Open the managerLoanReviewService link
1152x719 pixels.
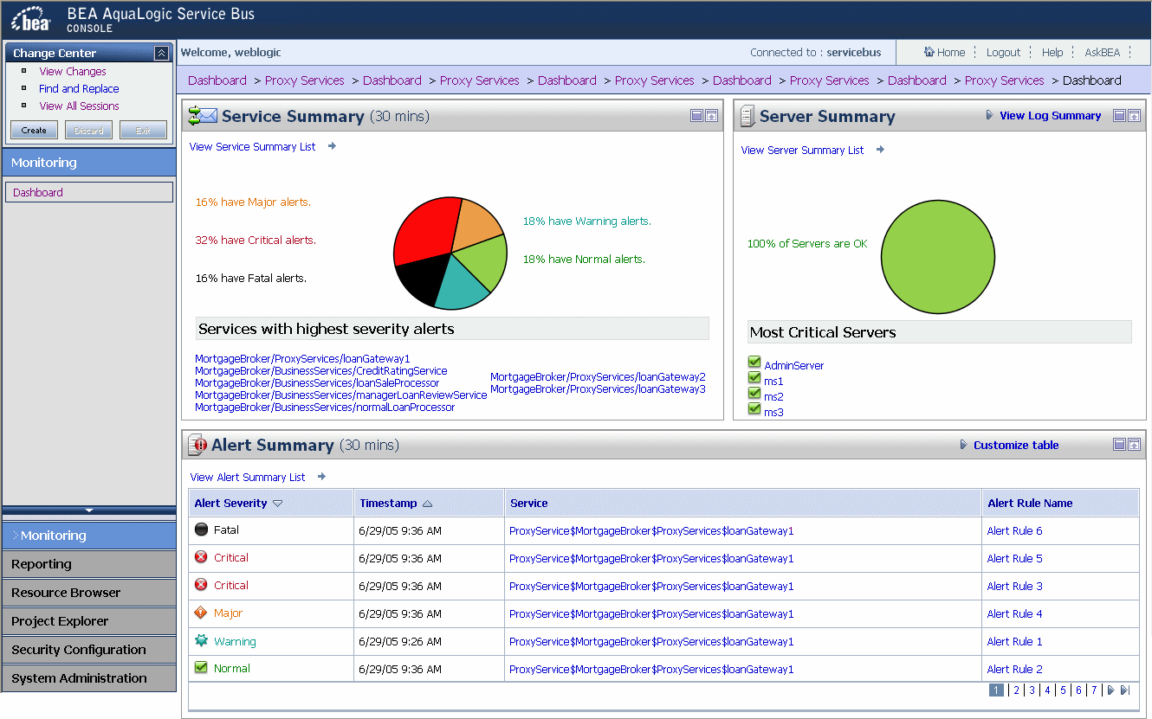[341, 395]
